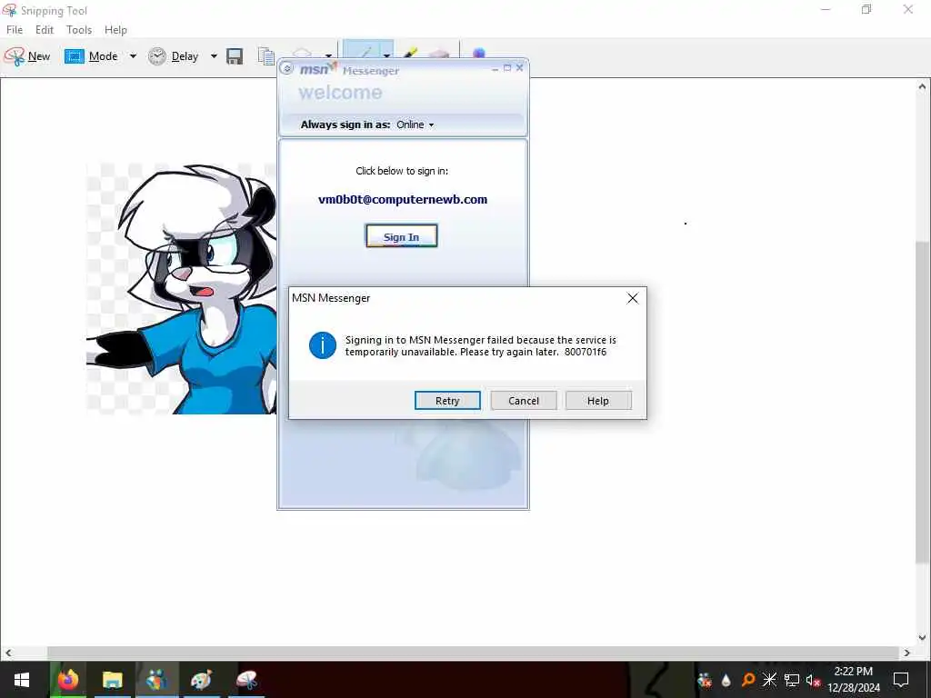Switch to Snipping Tool taskbar icon

click(246, 680)
